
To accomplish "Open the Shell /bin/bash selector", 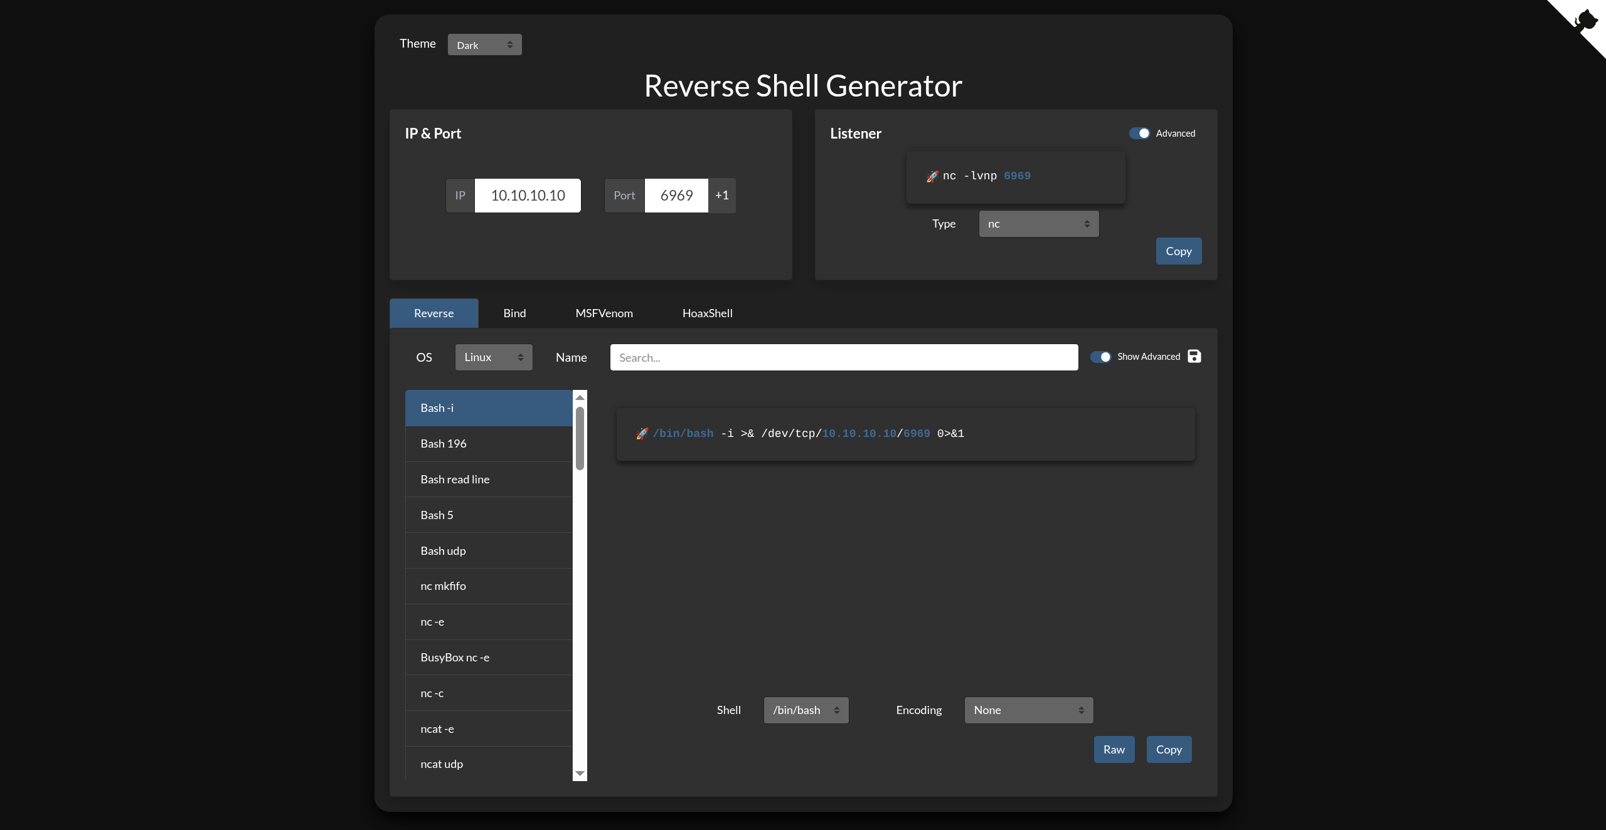I will coord(806,710).
